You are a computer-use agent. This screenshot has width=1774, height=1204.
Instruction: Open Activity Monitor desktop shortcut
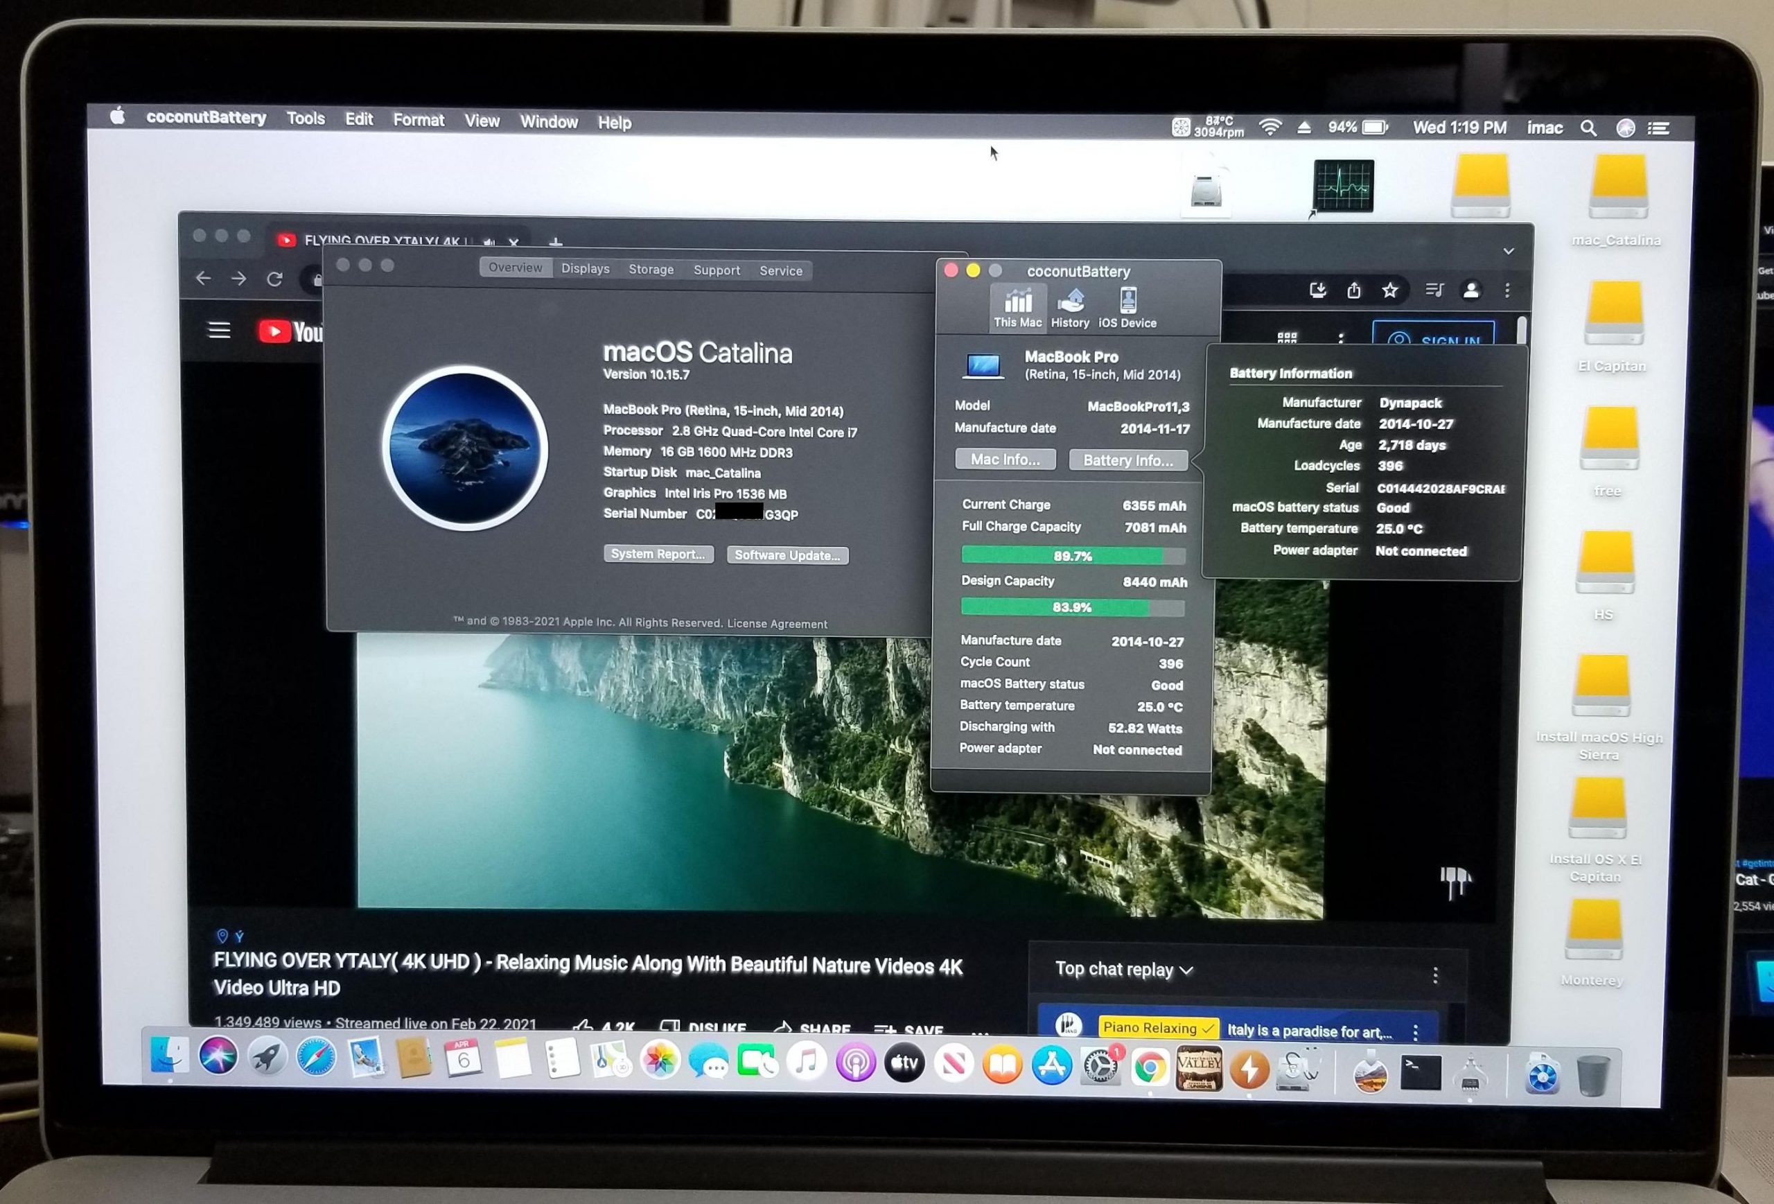point(1344,186)
